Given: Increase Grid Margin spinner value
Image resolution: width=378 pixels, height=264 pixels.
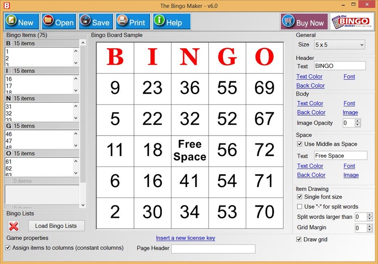Looking at the screenshot, I should click(370, 226).
